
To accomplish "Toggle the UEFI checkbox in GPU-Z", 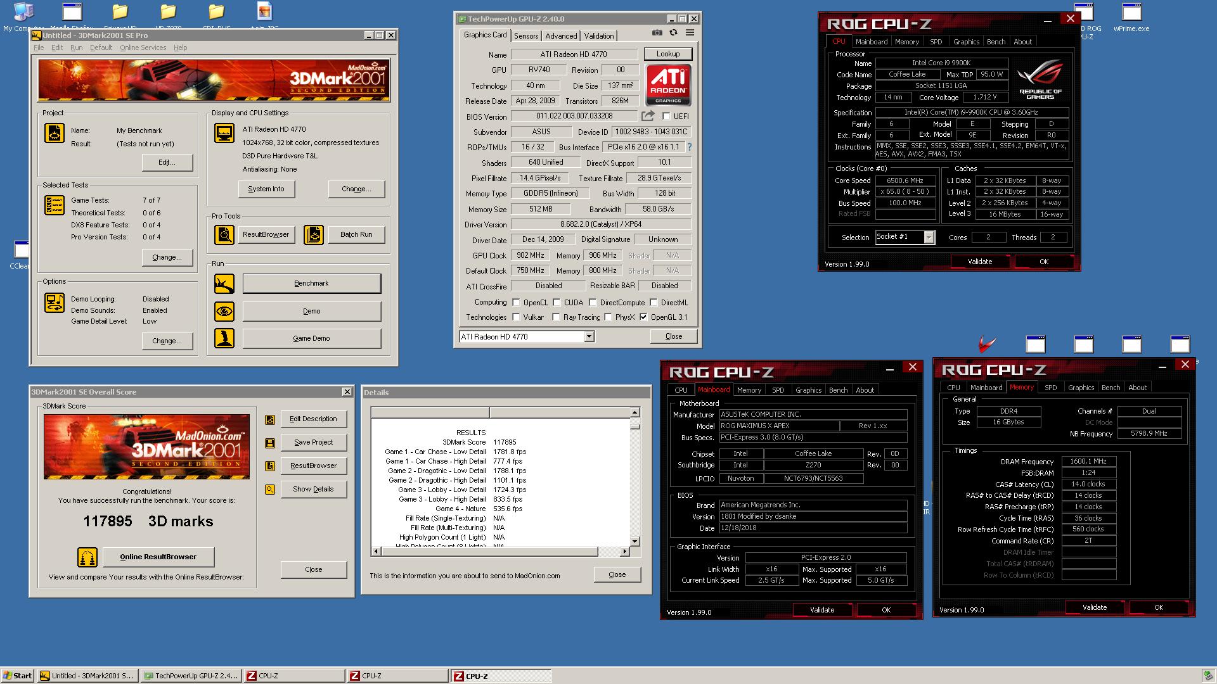I will [x=666, y=117].
